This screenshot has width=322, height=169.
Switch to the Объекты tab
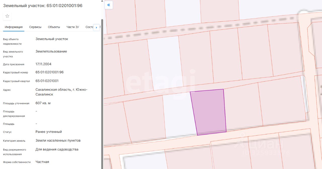(54, 27)
